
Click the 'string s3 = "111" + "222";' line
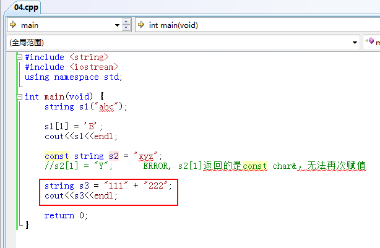pos(108,186)
